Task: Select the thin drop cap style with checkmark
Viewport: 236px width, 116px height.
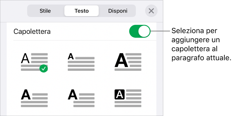Action: pos(34,62)
